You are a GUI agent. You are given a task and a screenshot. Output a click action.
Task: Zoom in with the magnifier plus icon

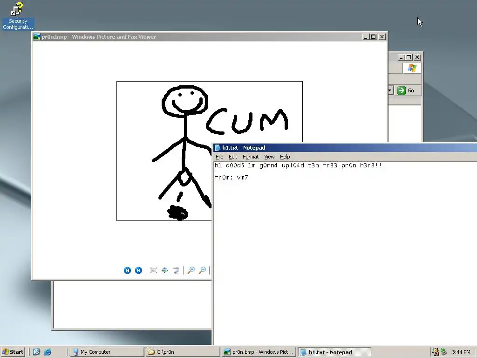point(191,270)
